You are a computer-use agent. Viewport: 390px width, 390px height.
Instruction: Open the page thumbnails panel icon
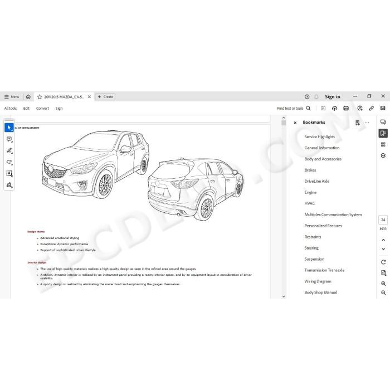point(383,144)
